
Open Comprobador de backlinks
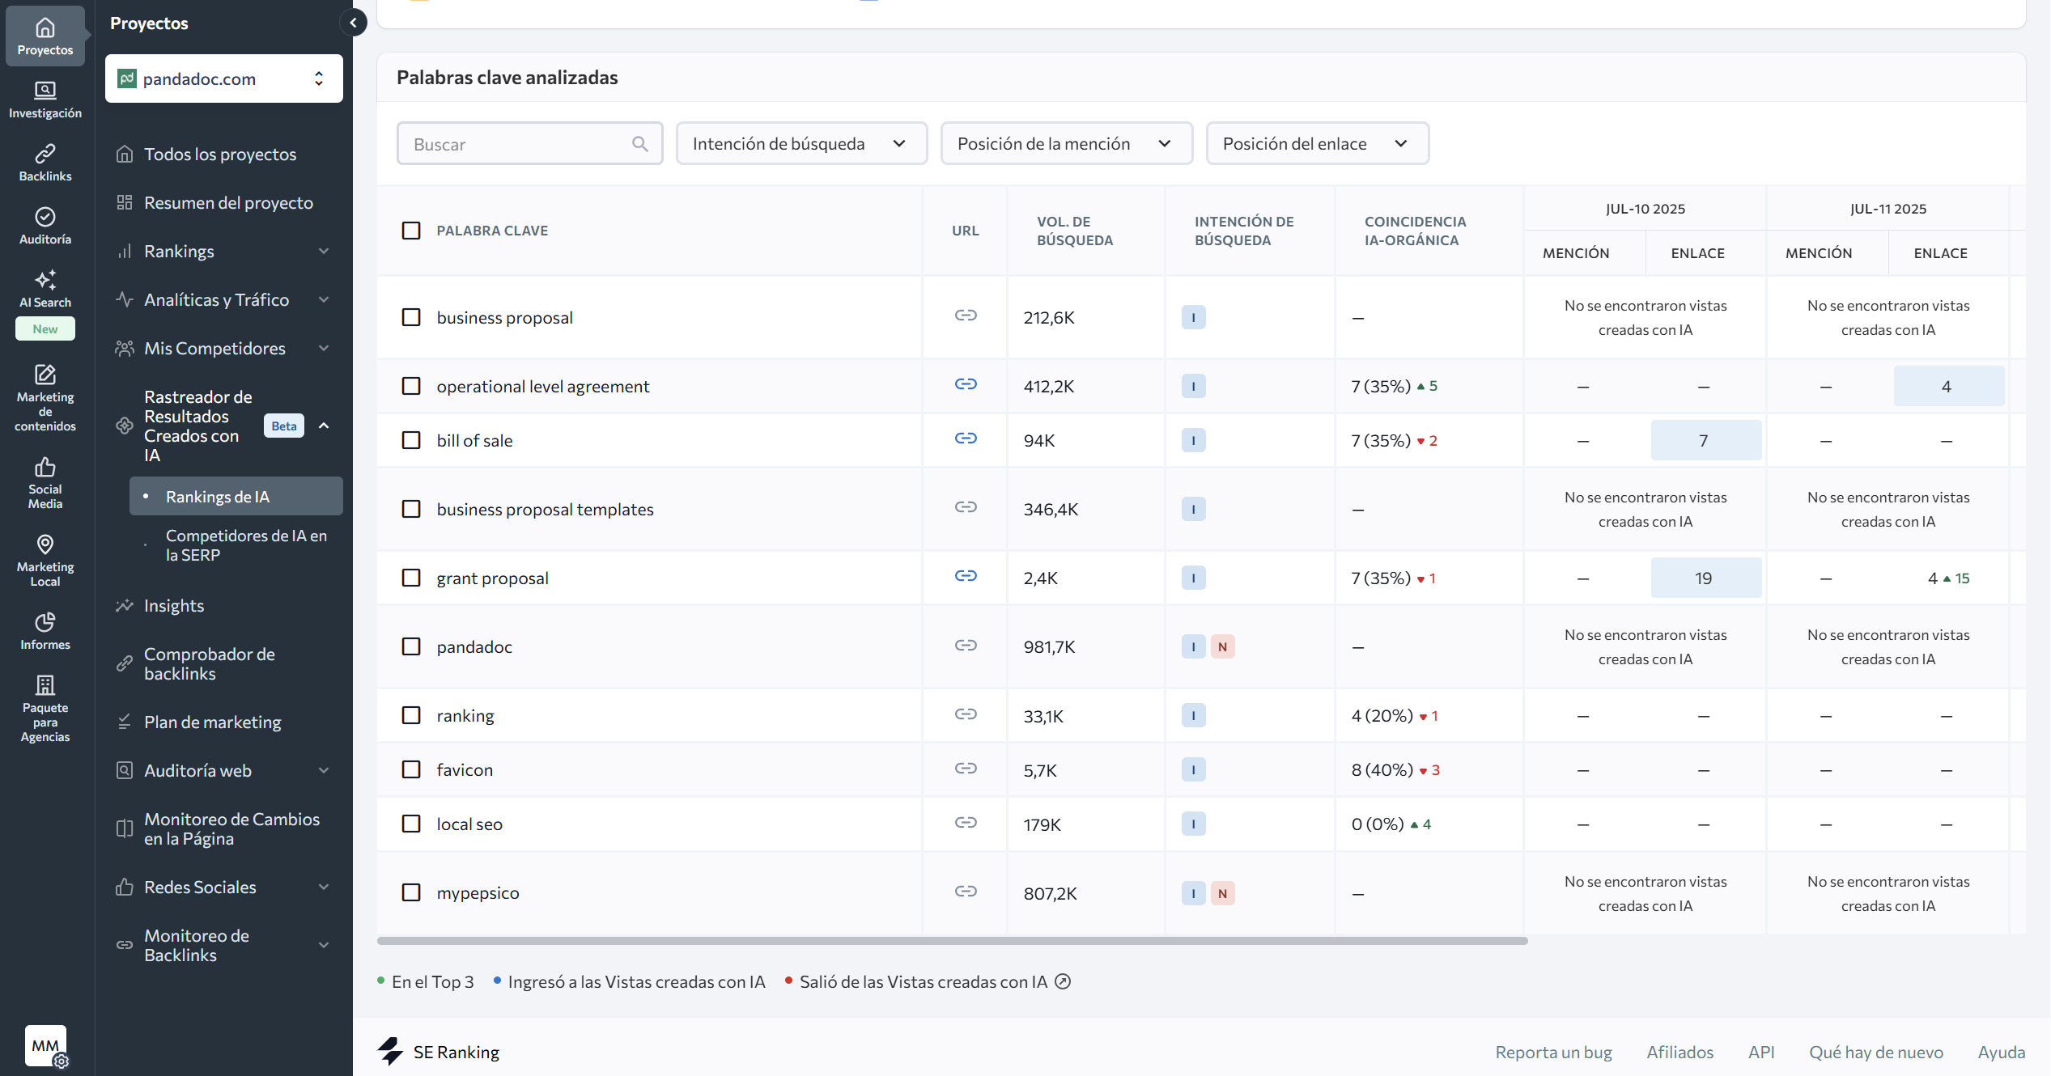(209, 663)
